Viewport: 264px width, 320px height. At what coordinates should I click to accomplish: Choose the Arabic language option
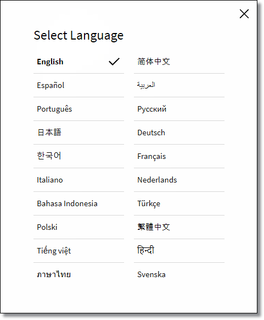pos(179,85)
